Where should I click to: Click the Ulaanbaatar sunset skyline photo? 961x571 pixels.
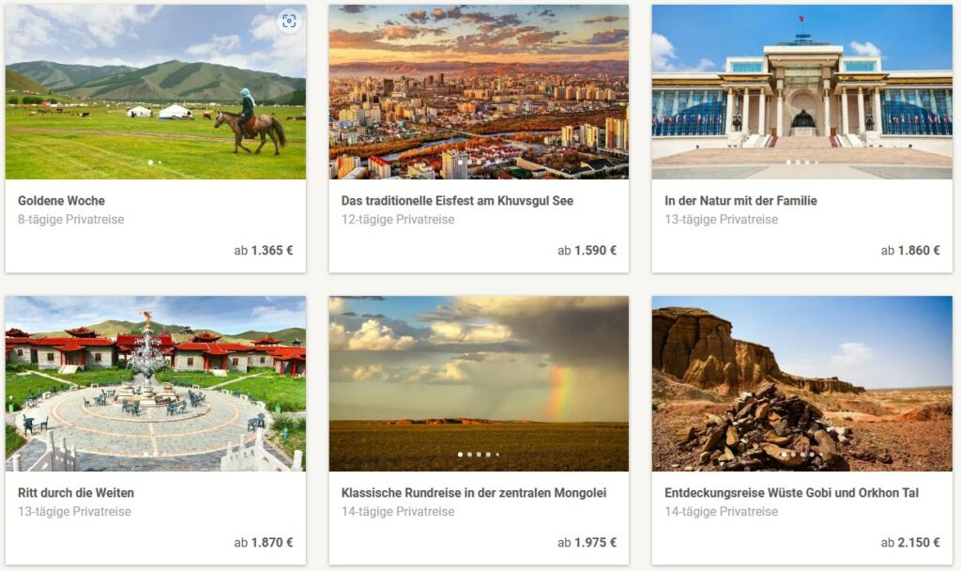point(479,92)
